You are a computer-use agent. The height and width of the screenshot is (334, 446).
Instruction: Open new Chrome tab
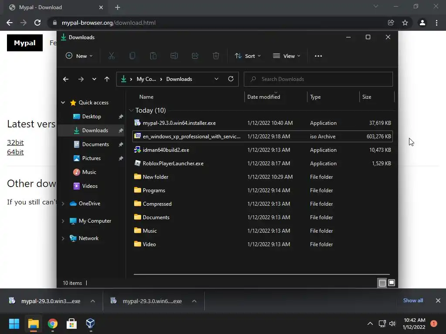click(118, 7)
